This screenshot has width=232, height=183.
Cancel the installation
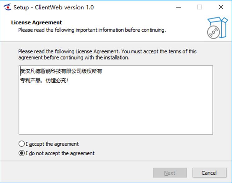(209, 173)
